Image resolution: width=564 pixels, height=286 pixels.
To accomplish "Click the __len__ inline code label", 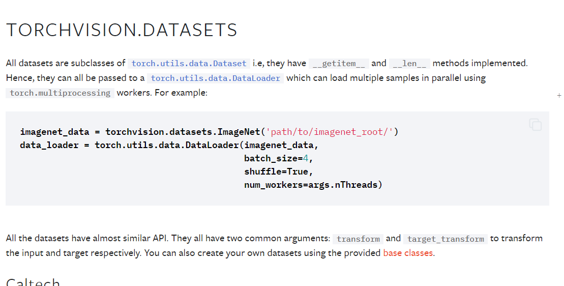I will [409, 64].
